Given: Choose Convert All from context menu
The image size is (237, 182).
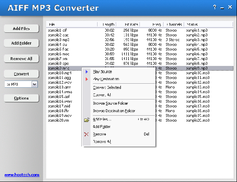Looking at the screenshot, I should point(102,95).
